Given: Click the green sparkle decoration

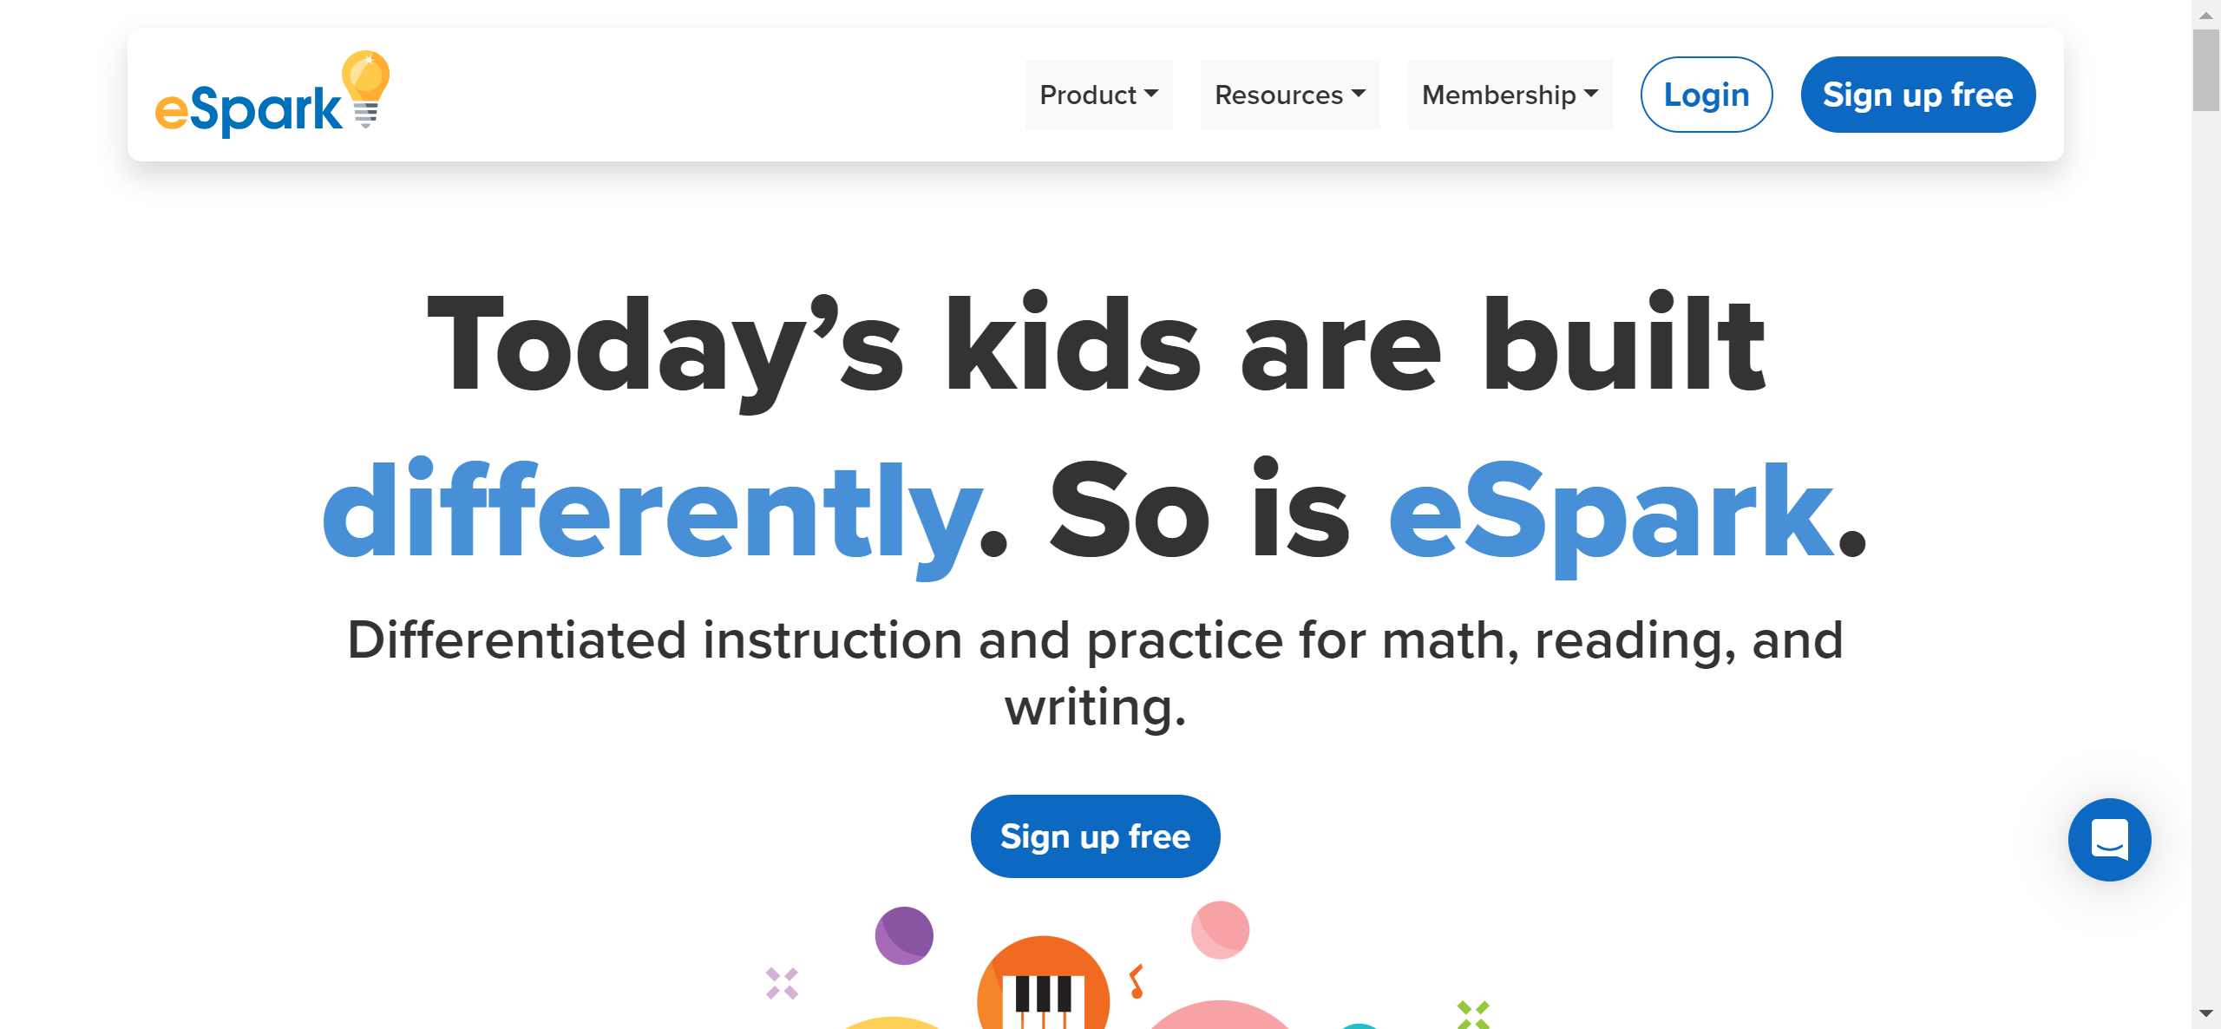Looking at the screenshot, I should 1473,1013.
